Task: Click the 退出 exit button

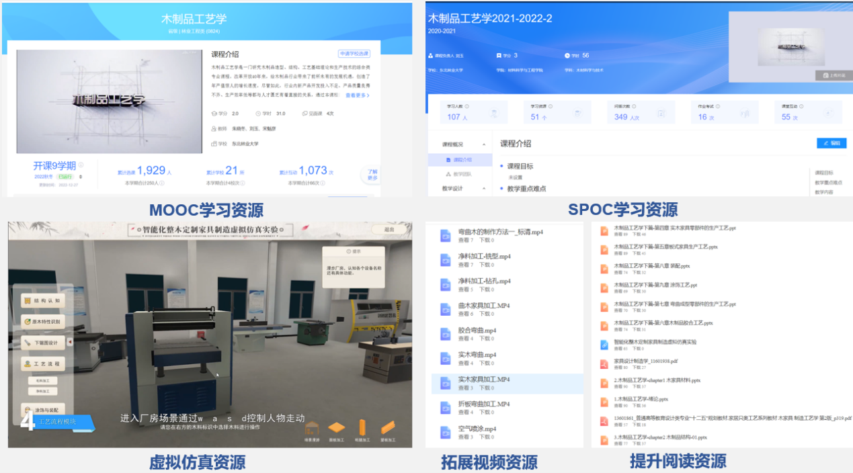Action: (x=389, y=230)
